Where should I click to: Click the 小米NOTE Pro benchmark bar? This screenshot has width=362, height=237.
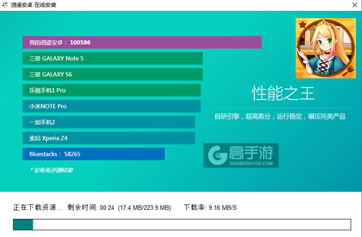click(112, 106)
